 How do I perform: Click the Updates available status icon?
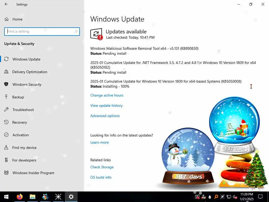(97, 34)
